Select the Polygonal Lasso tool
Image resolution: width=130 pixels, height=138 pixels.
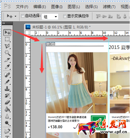(7, 46)
